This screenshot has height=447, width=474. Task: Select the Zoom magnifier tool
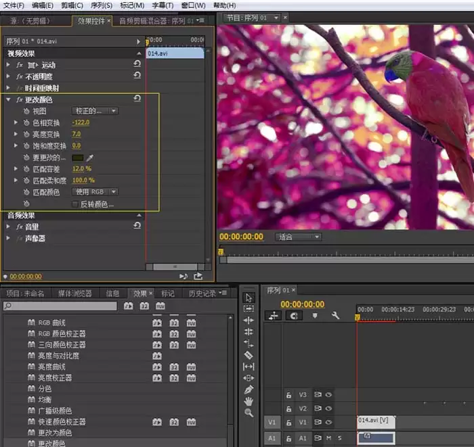coord(249,413)
